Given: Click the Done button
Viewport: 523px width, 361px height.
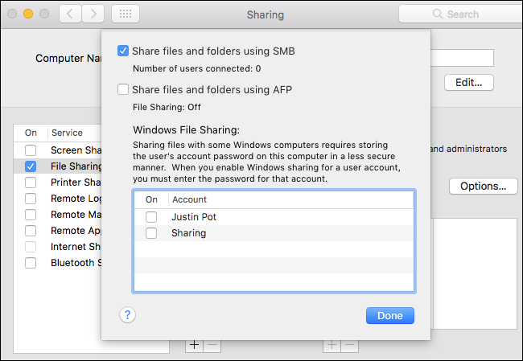Looking at the screenshot, I should tap(390, 316).
